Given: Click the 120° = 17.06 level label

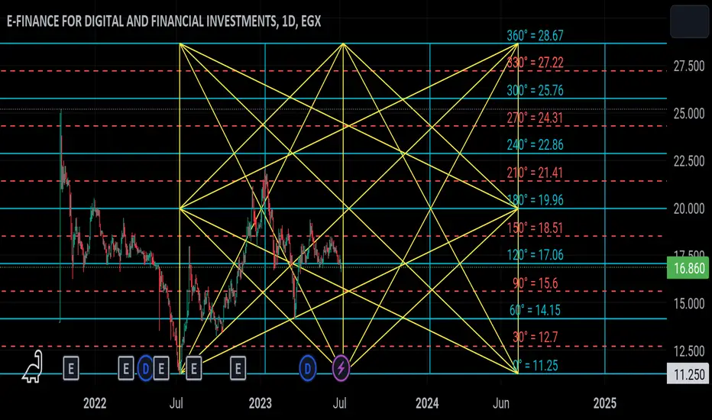Looking at the screenshot, I should 535,255.
